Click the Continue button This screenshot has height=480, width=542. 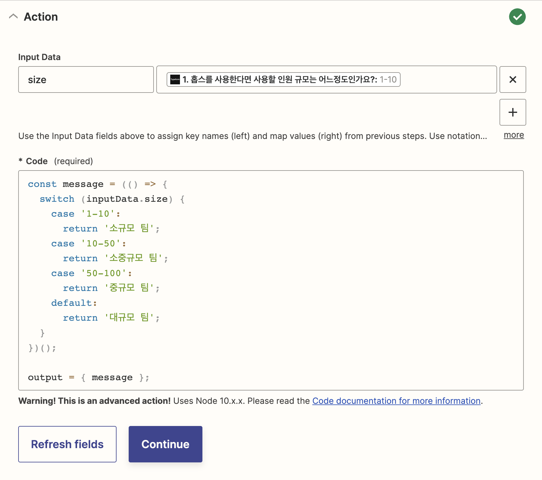165,444
